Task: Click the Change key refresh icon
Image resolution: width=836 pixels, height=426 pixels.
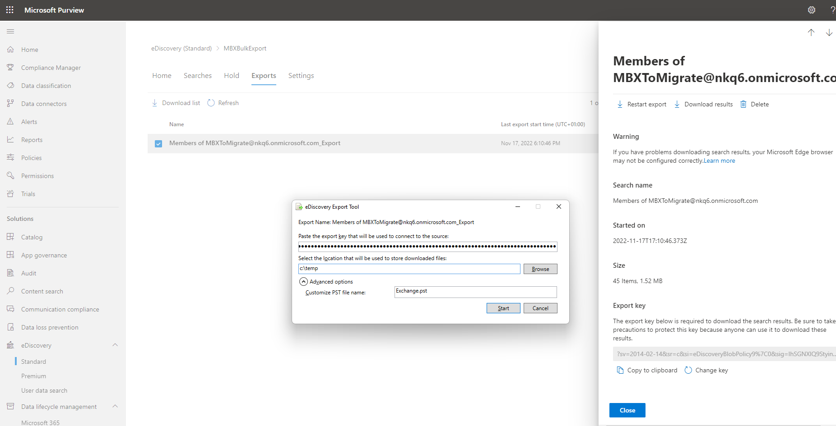Action: point(688,370)
